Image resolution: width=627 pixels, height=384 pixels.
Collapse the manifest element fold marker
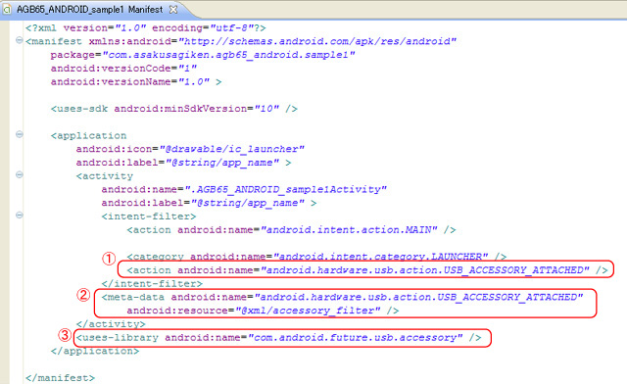coord(19,40)
